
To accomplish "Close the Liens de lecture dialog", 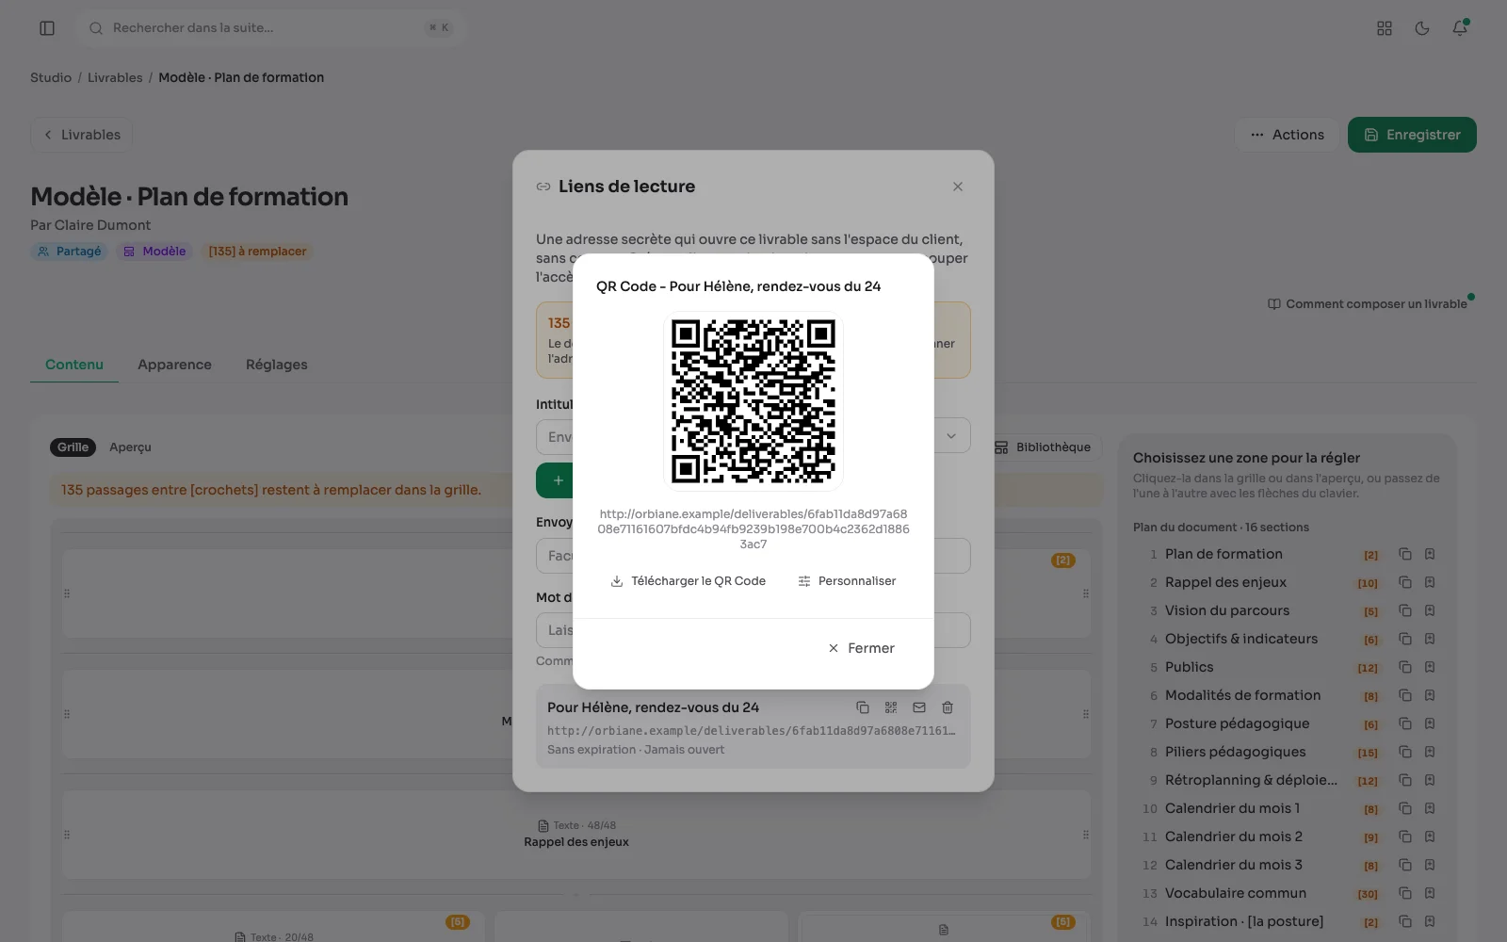I will pos(958,187).
